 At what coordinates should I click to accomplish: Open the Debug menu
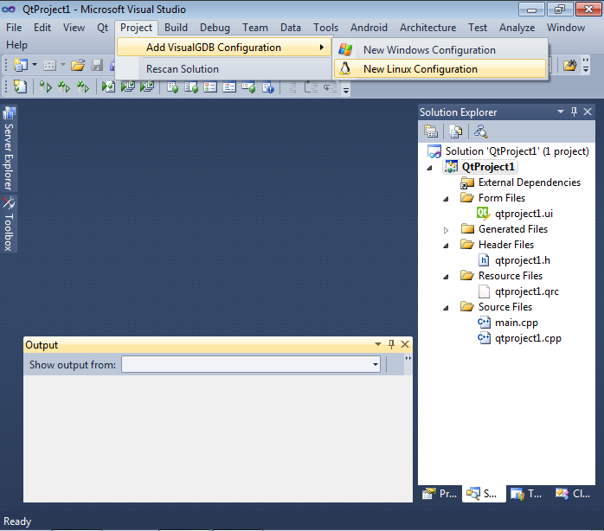pyautogui.click(x=215, y=28)
